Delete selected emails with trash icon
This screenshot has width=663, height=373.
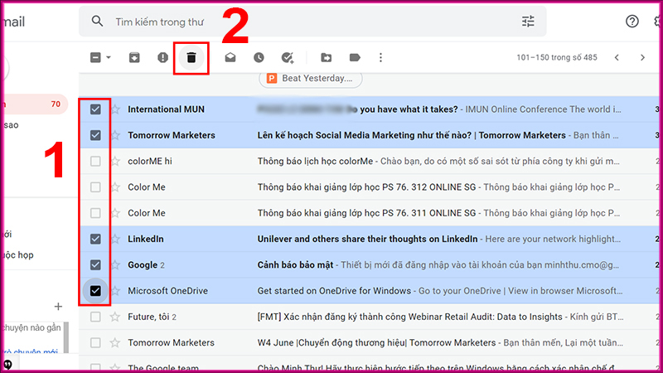(x=191, y=57)
